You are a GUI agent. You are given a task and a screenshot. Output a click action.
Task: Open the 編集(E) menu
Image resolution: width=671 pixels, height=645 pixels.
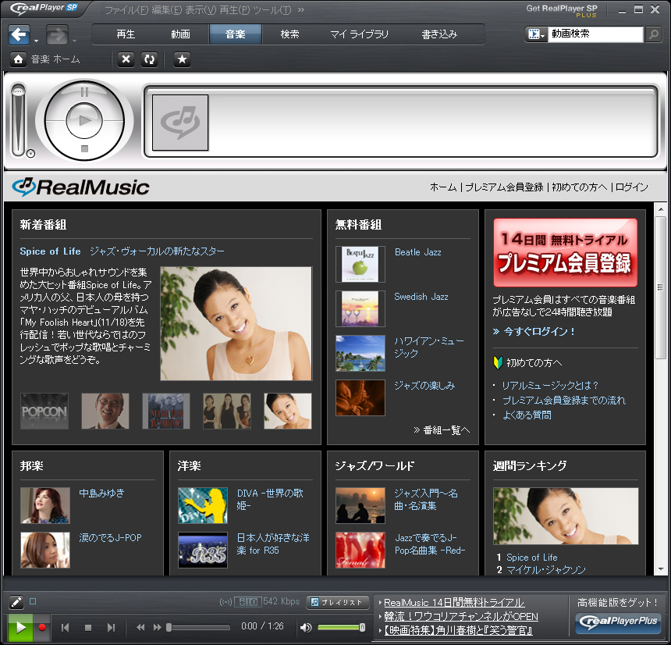click(167, 10)
